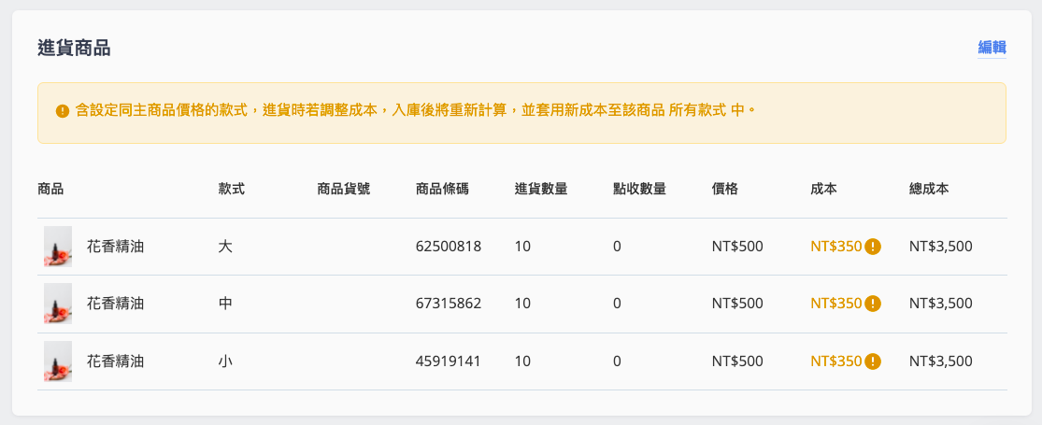Click the variant cell 小
The image size is (1042, 425).
pyautogui.click(x=225, y=361)
